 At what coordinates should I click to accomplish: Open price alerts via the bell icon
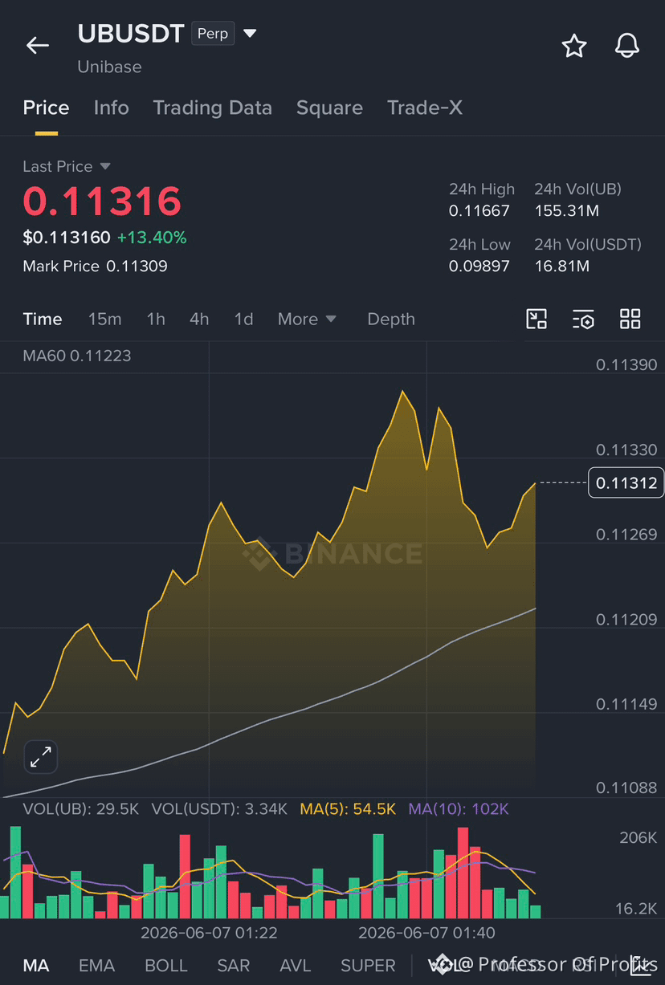point(627,46)
